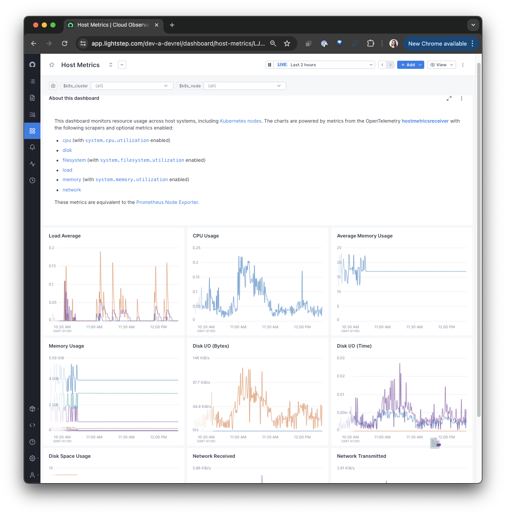Pause live dashboard updates
506x515 pixels.
coord(269,65)
